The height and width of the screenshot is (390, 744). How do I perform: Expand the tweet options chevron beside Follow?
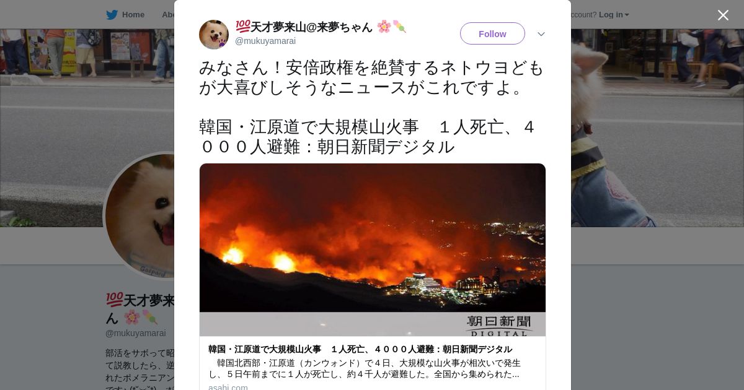coord(541,34)
